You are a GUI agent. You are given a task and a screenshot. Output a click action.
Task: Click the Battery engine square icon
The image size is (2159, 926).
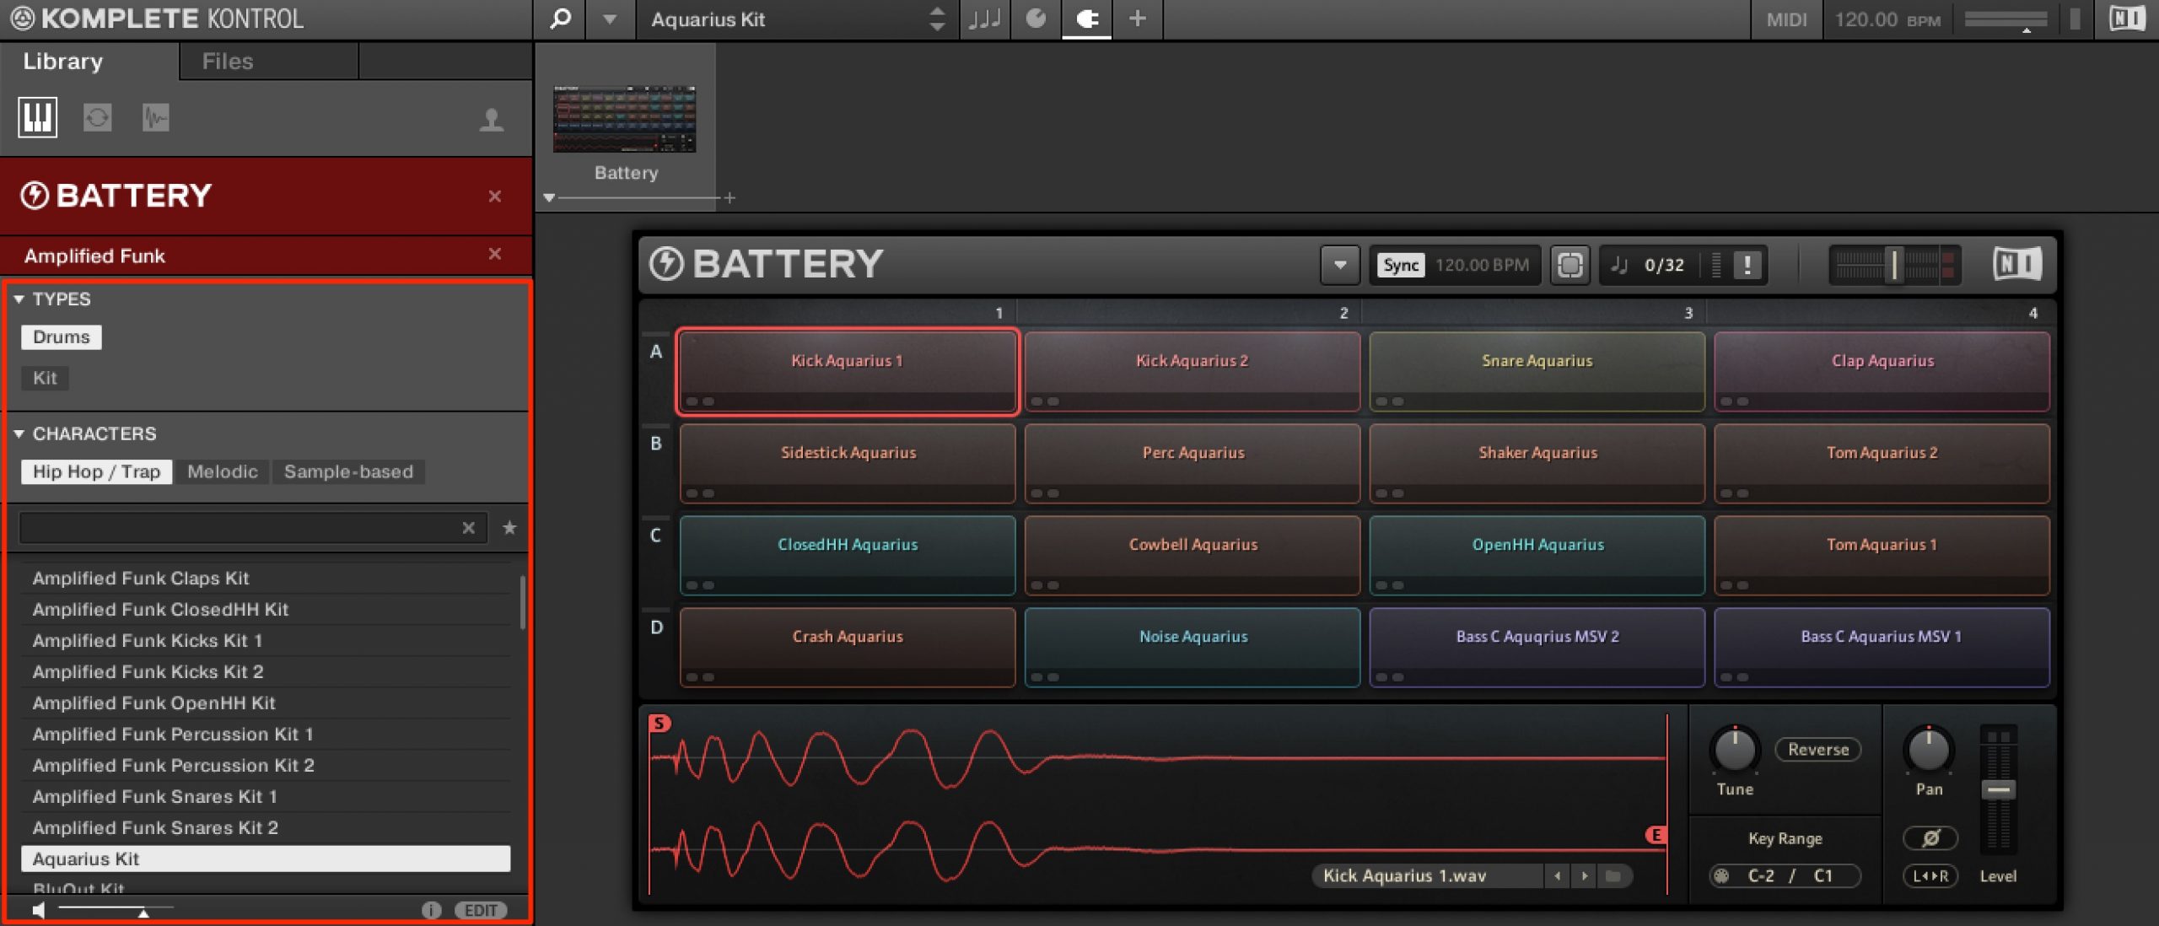click(1569, 265)
